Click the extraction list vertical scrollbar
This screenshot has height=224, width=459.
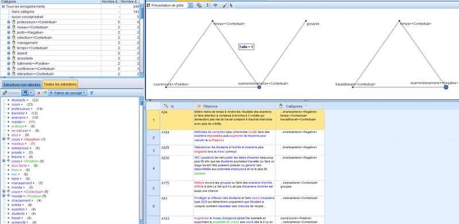[141, 160]
